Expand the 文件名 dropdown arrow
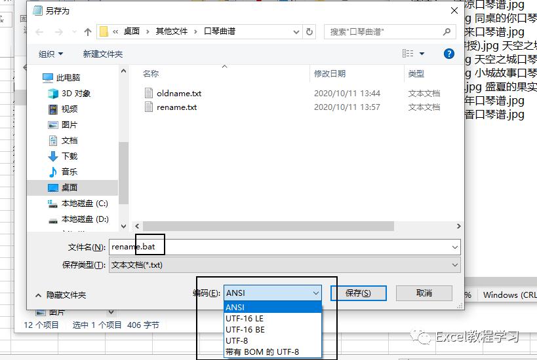Screen dimensions: 537x360 pos(455,247)
